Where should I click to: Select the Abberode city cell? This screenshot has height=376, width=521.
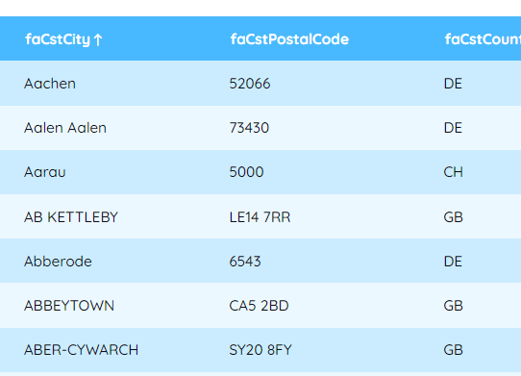(58, 262)
